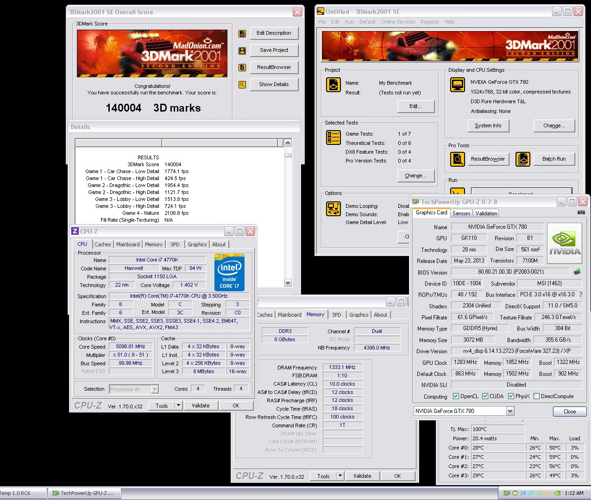Click the Show Details magnifier icon
The width and height of the screenshot is (591, 500).
[x=242, y=85]
